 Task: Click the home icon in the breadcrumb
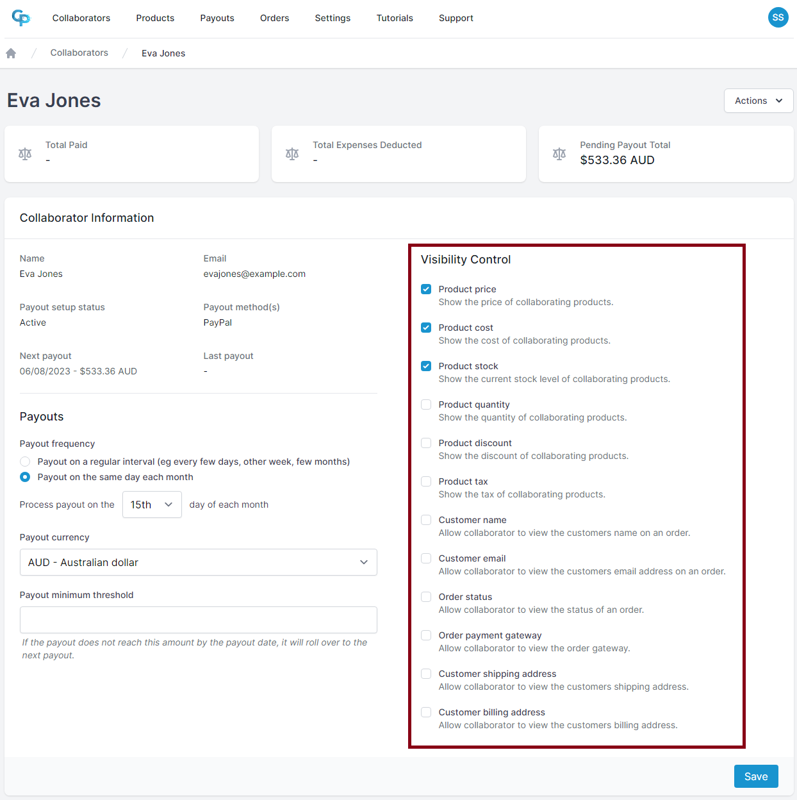[x=11, y=53]
